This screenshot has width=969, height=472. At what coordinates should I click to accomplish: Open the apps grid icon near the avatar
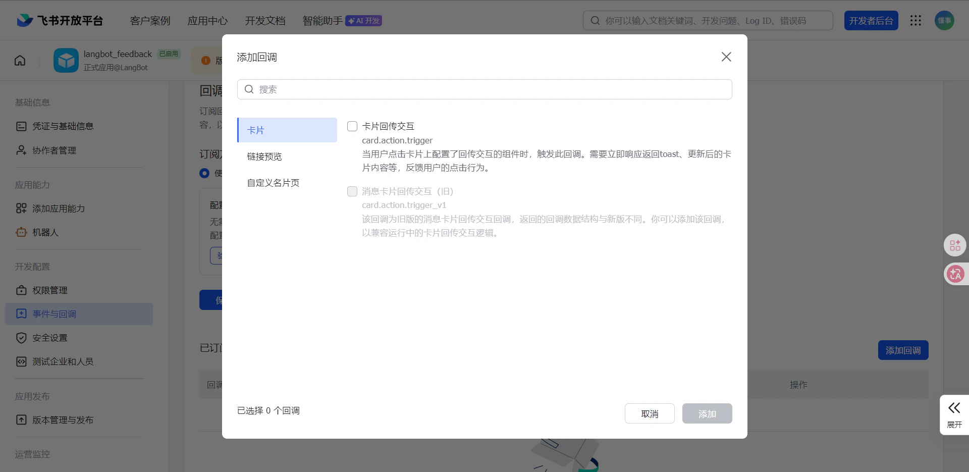tap(916, 20)
